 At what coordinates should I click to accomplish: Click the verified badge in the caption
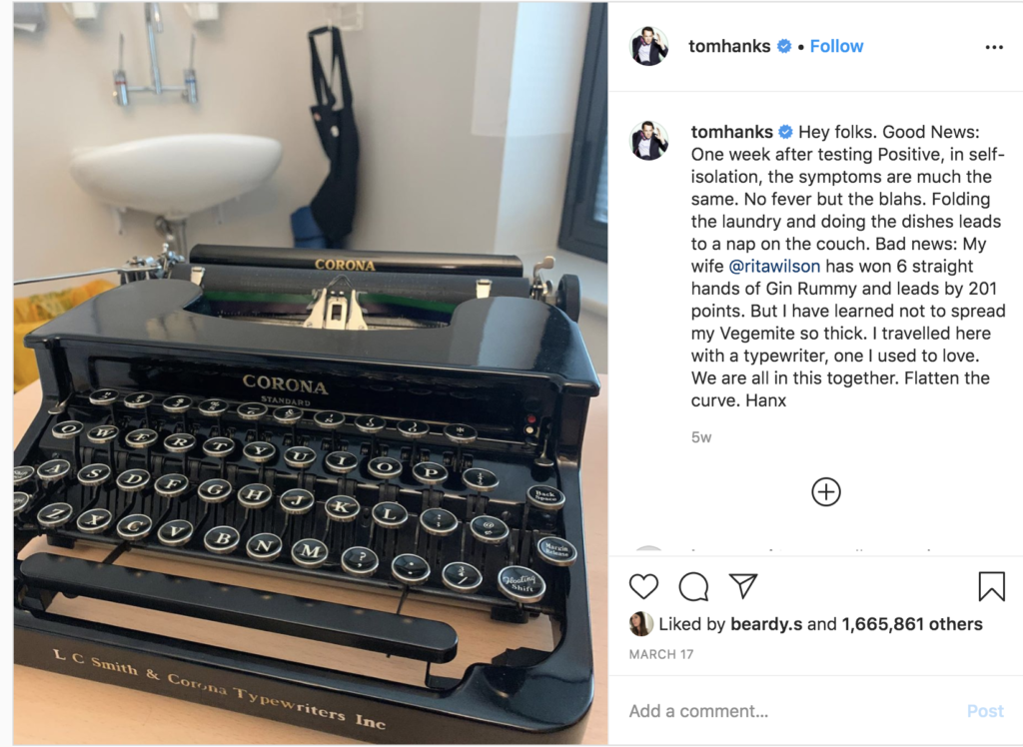(x=785, y=132)
